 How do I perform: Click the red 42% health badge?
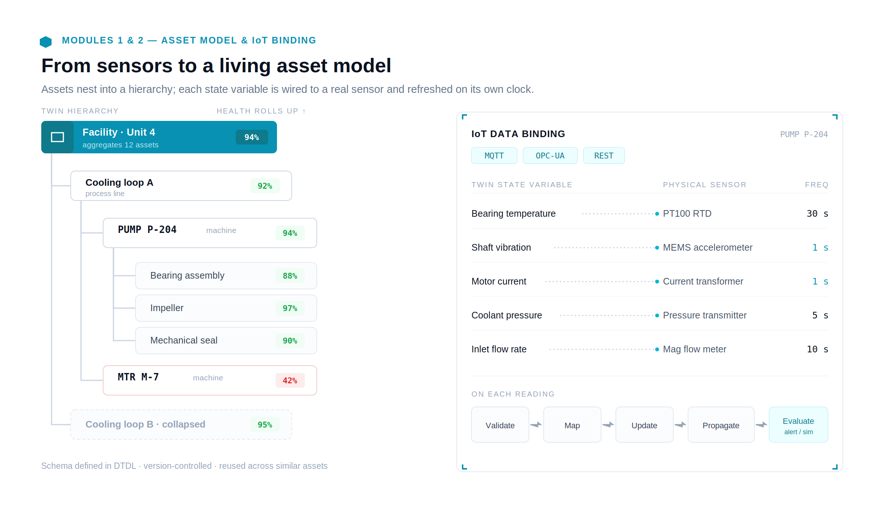pos(290,380)
